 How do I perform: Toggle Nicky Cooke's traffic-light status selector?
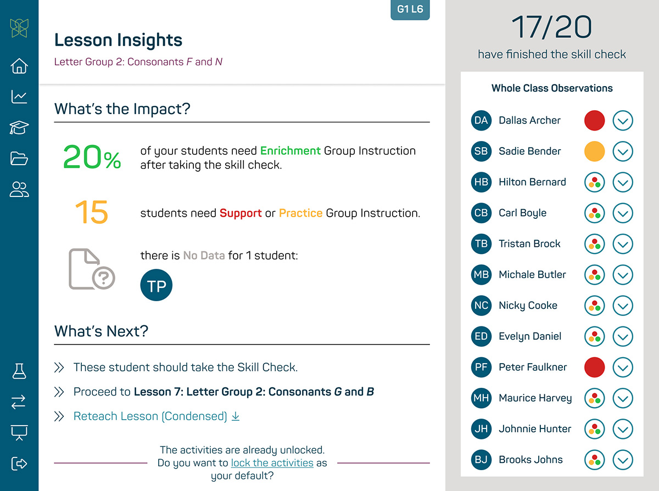pos(594,306)
